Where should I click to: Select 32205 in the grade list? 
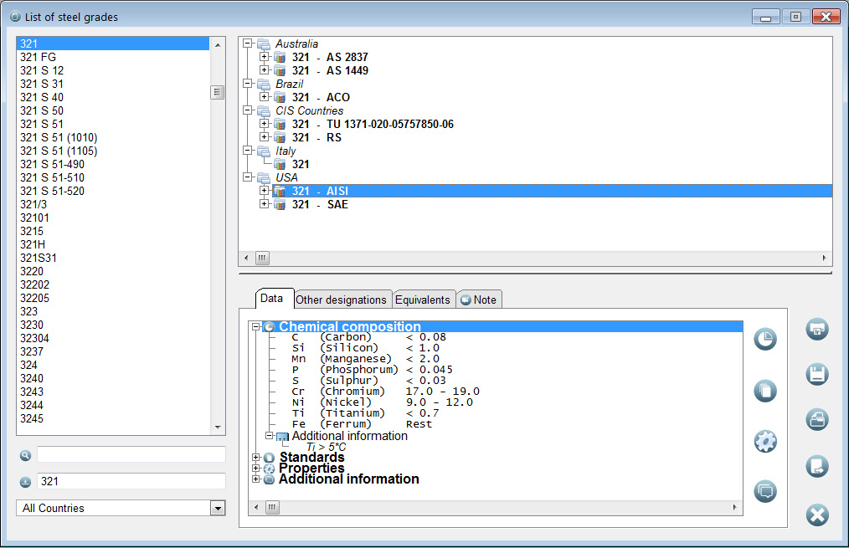tap(113, 298)
